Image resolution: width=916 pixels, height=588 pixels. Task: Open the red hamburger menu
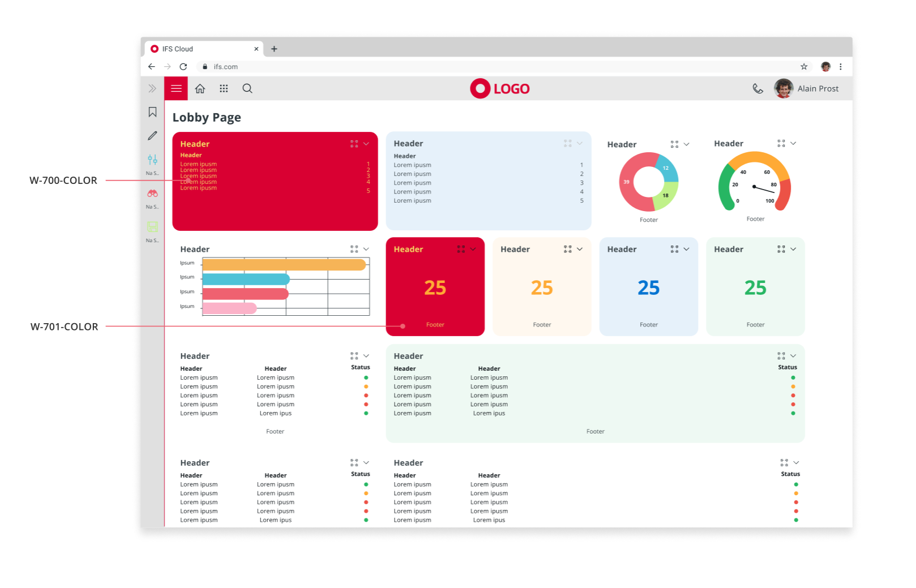point(176,89)
